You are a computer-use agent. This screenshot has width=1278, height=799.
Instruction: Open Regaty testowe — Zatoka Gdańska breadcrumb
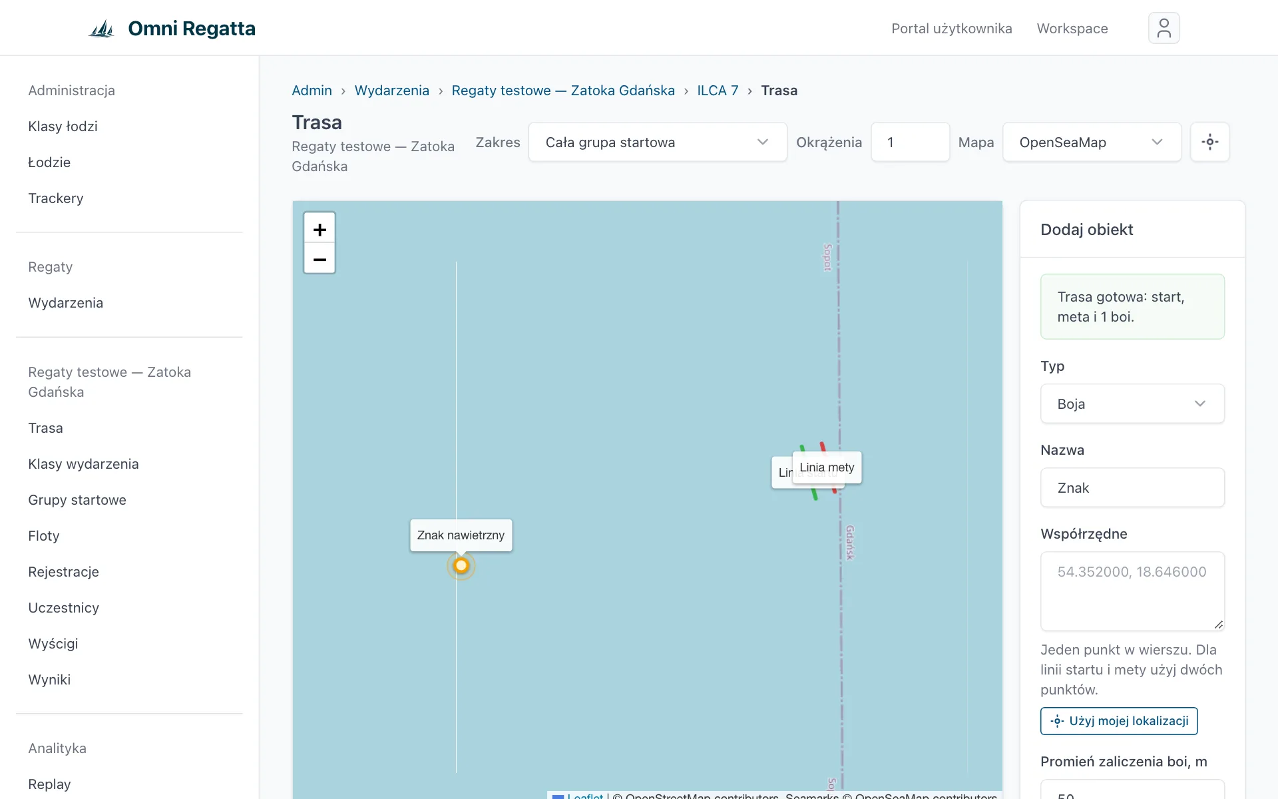[563, 91]
